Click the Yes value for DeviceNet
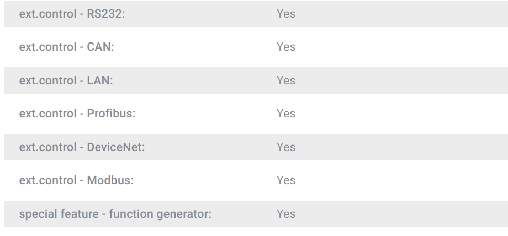The height and width of the screenshot is (236, 508). [x=286, y=147]
